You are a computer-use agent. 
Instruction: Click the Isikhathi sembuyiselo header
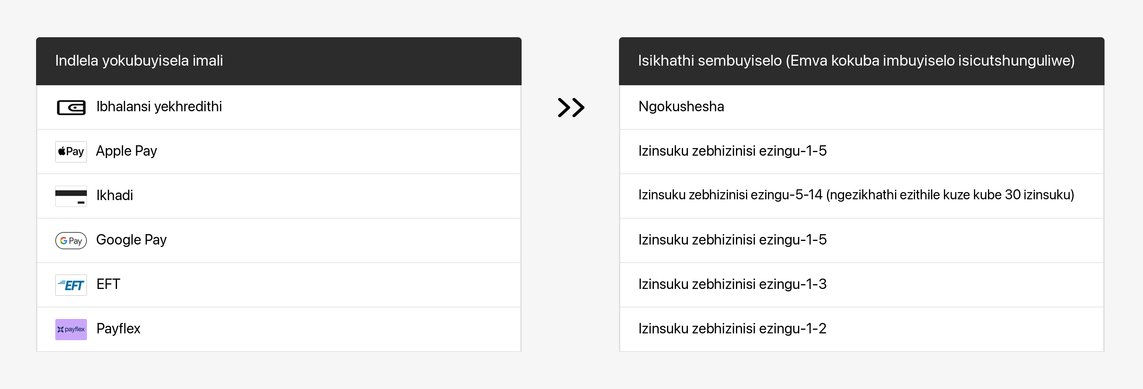(x=861, y=61)
